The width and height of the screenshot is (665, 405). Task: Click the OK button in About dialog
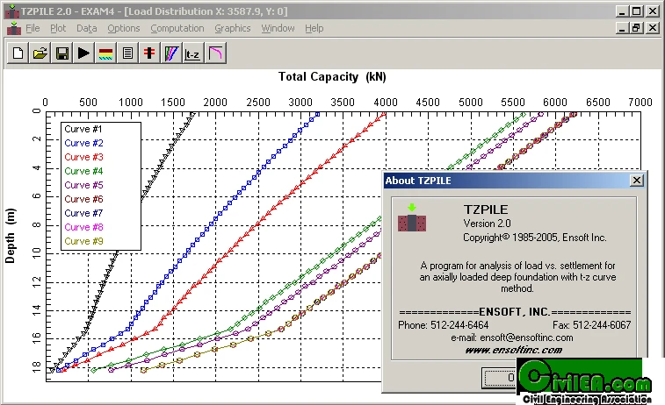(500, 377)
